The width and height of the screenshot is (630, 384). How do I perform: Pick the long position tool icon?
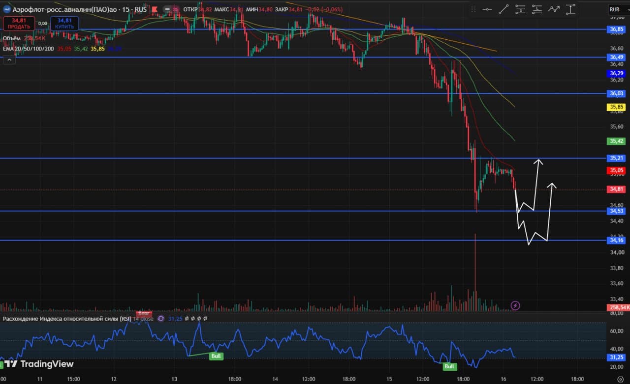pyautogui.click(x=537, y=9)
